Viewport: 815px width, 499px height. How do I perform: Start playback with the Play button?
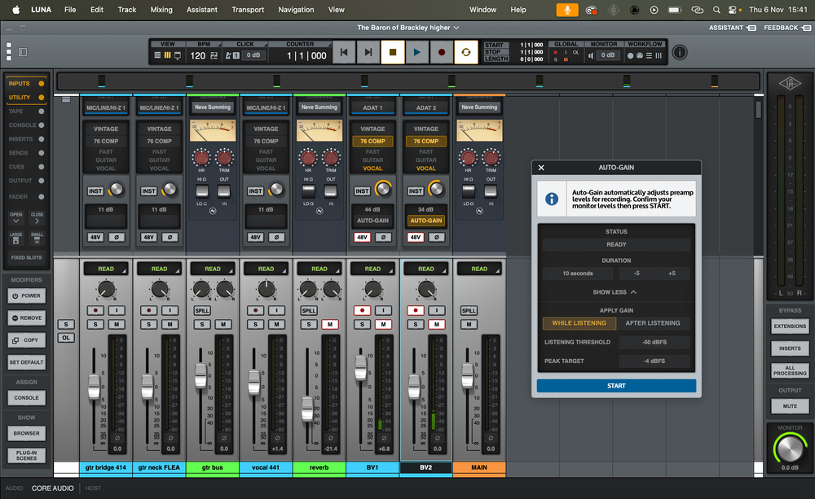[416, 52]
